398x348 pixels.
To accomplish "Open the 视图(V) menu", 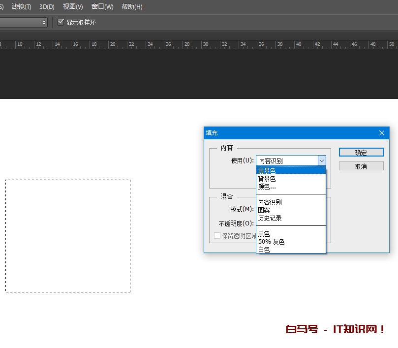I will [x=73, y=7].
